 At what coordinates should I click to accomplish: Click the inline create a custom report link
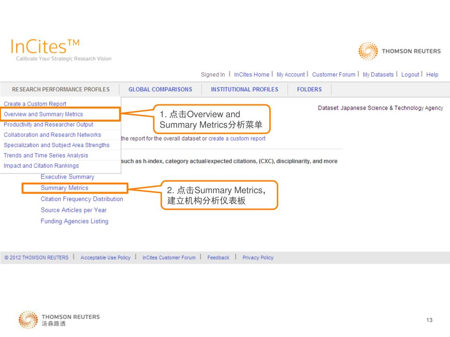click(237, 138)
